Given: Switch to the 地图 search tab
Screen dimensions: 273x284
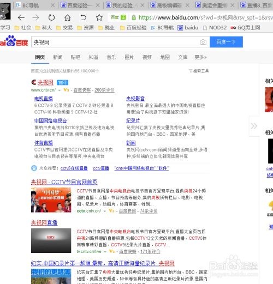Looking at the screenshot, I should click(165, 57).
